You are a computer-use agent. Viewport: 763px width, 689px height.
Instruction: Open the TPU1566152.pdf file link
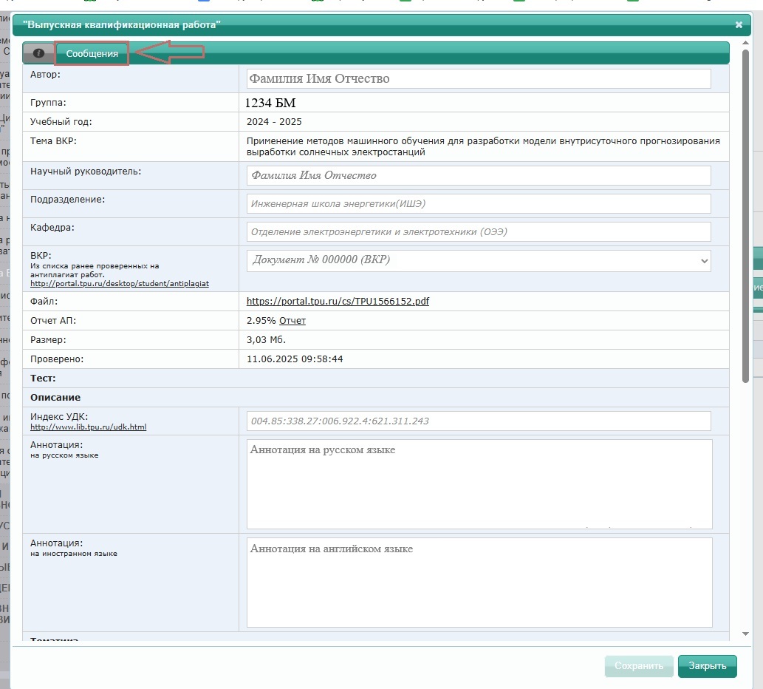pyautogui.click(x=338, y=302)
